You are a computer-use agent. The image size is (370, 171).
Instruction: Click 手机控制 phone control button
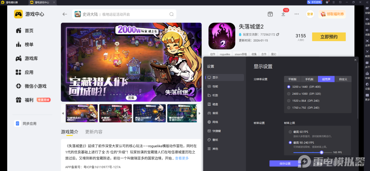point(314,2)
